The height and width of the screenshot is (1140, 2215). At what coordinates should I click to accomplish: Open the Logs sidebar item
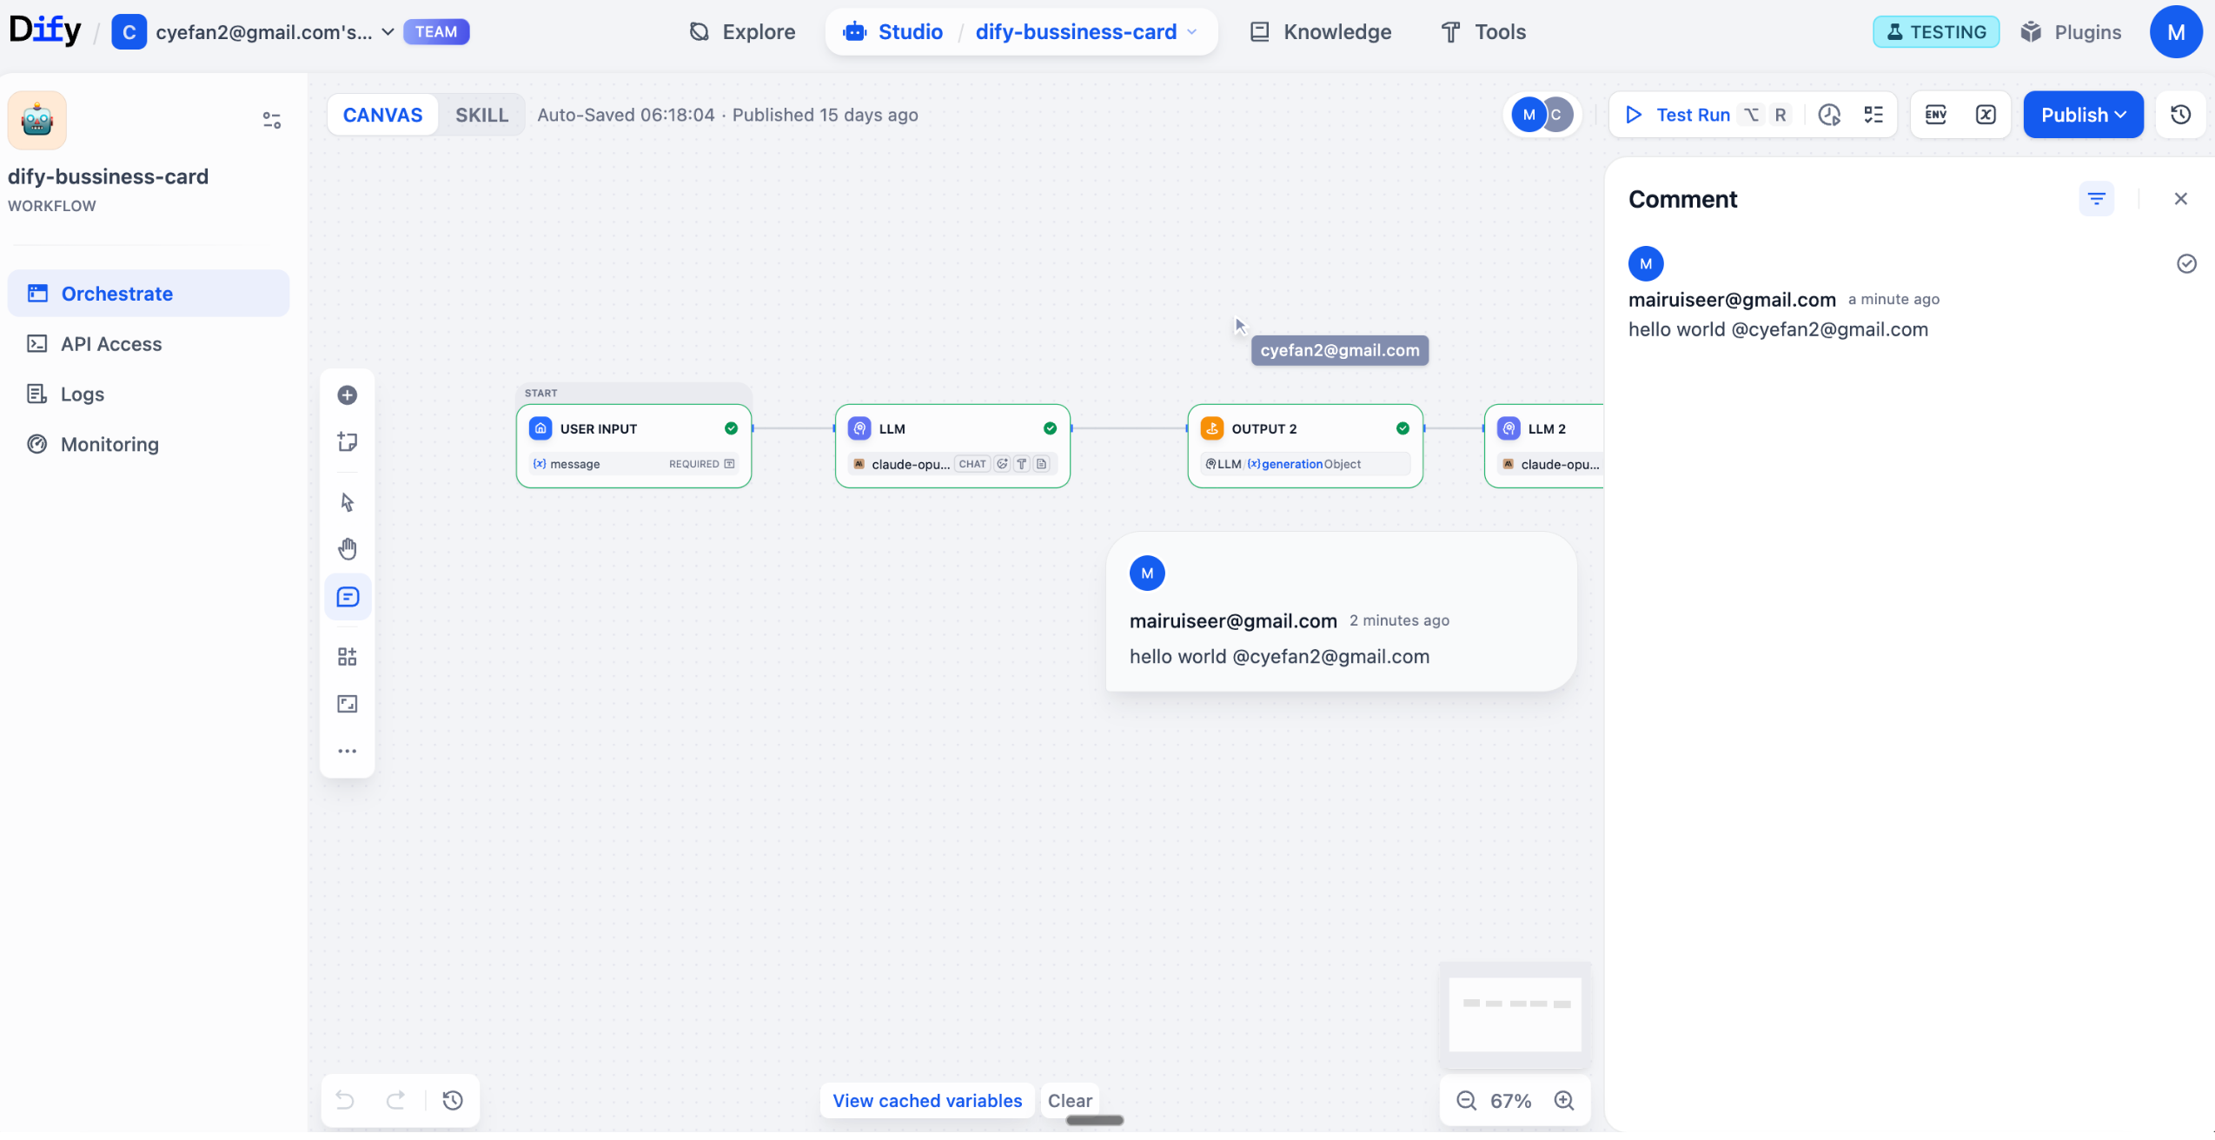pyautogui.click(x=83, y=394)
